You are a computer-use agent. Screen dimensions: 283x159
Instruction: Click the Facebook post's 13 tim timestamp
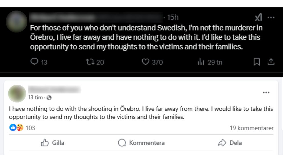(x=35, y=97)
